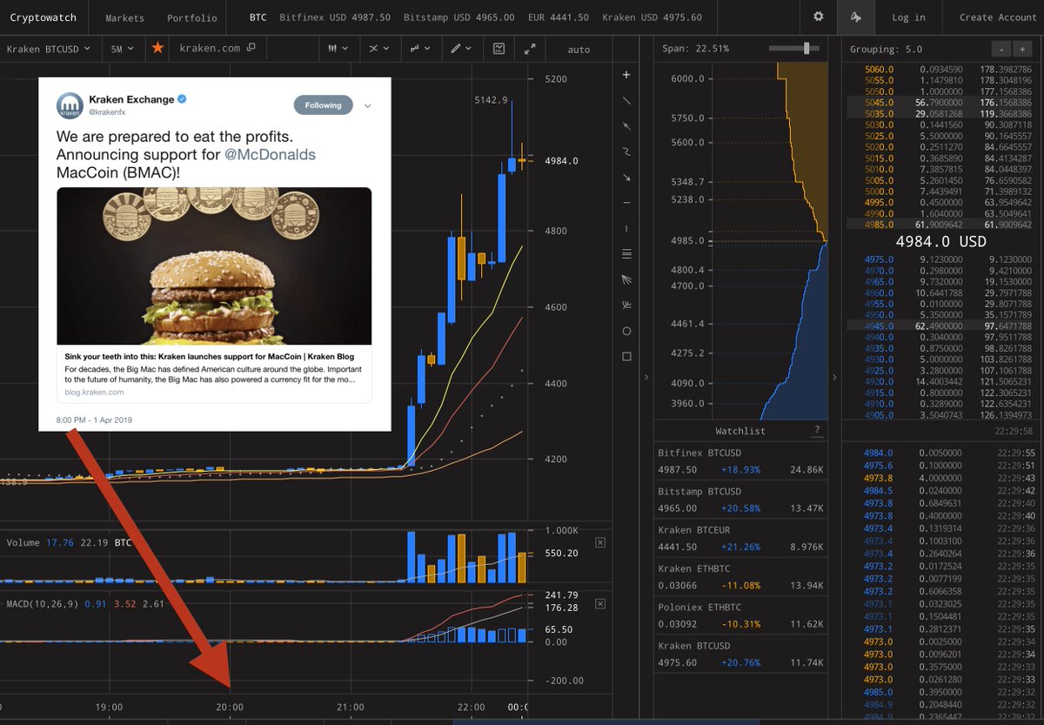Close the MACD indicator panel

[599, 603]
